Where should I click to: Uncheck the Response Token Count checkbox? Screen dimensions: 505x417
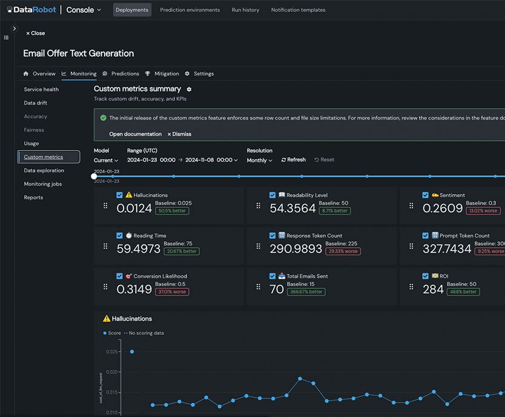coord(272,236)
